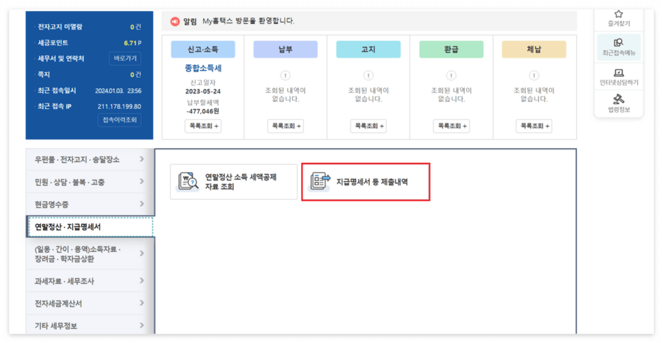Click the IP address 211.178.199.80
Image resolution: width=663 pixels, height=343 pixels.
pos(119,106)
